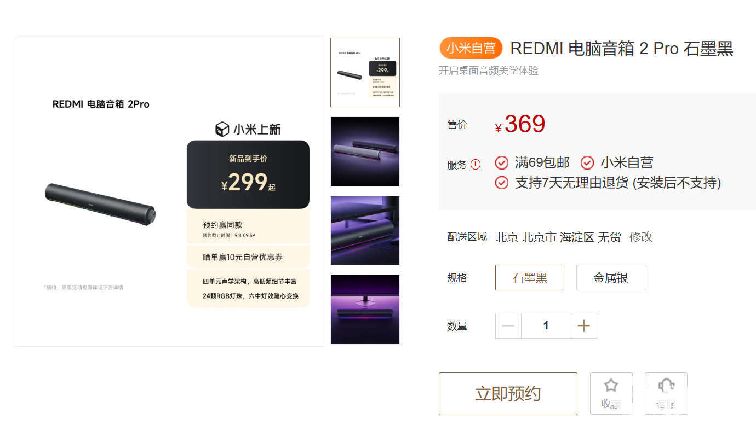The image size is (756, 443).
Task: Select fourth thumbnail with monitor and soundbar
Action: (x=365, y=310)
